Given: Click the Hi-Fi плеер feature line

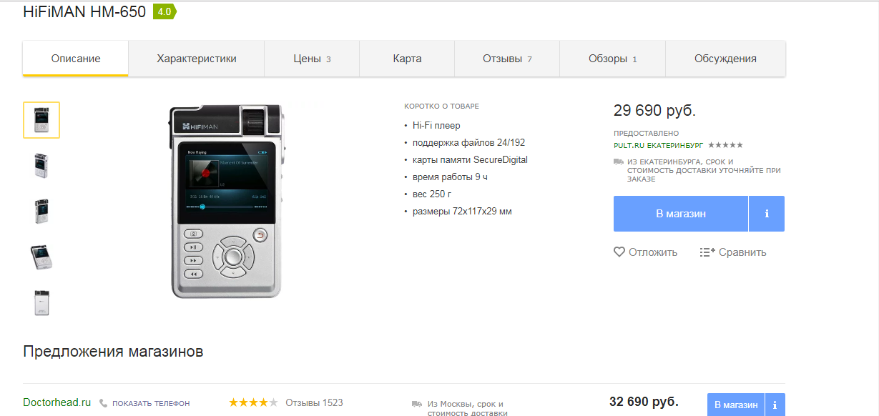Looking at the screenshot, I should [x=436, y=126].
